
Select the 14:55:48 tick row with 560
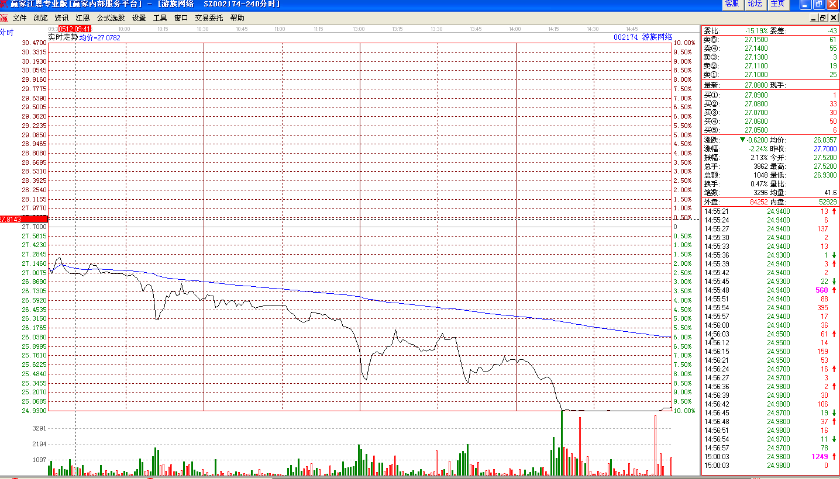pos(770,290)
